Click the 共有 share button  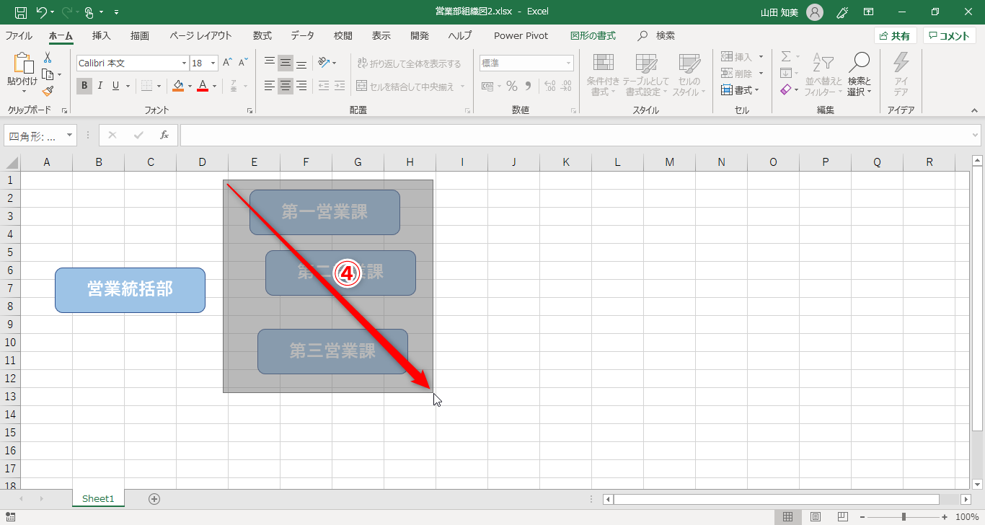pyautogui.click(x=895, y=36)
